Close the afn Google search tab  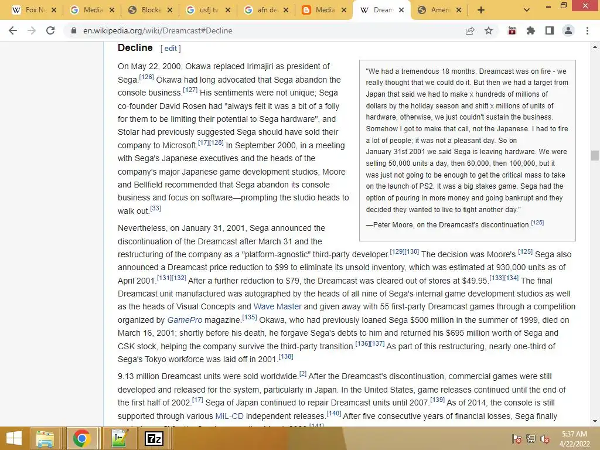pyautogui.click(x=286, y=10)
